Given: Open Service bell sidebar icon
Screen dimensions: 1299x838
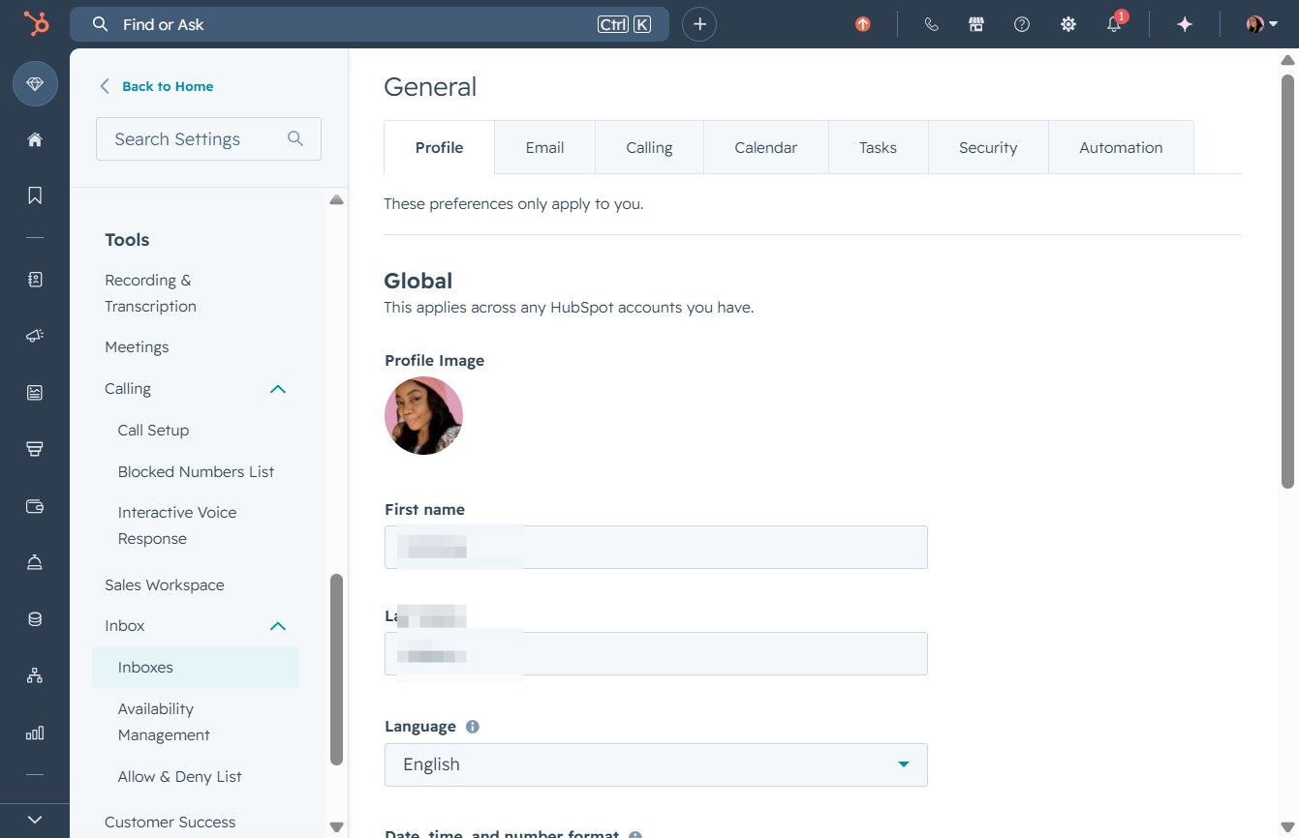Looking at the screenshot, I should tap(35, 562).
